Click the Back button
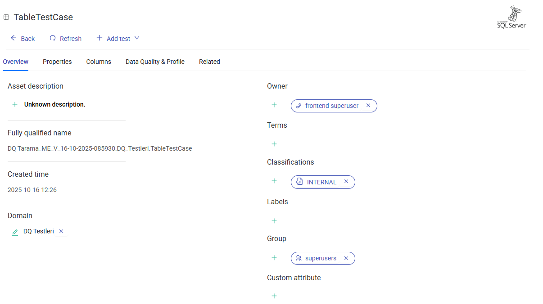Viewport: 543px width, 304px height. [23, 39]
